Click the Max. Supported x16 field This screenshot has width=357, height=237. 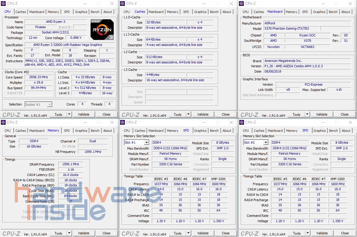339,90
